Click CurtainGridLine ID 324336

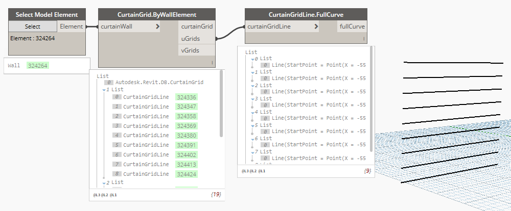[186, 97]
